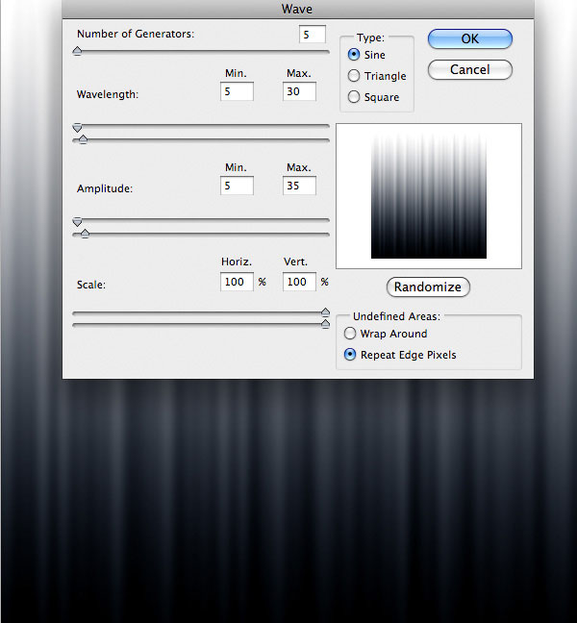Click the Amplitude minimum slider handle

[78, 222]
